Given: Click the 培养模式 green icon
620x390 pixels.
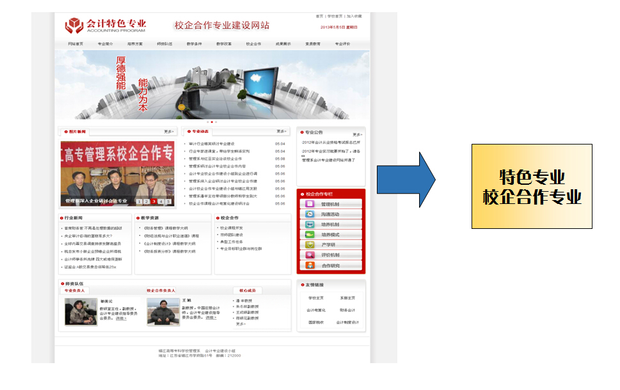Looking at the screenshot, I should [310, 235].
